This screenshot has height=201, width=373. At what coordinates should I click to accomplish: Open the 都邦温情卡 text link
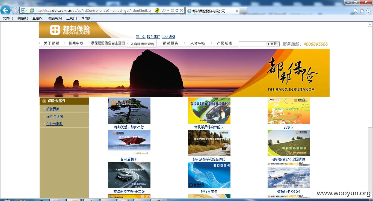129,159
